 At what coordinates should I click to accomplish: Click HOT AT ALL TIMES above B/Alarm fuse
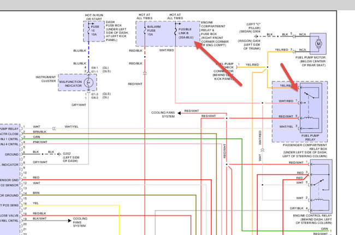click(x=144, y=16)
